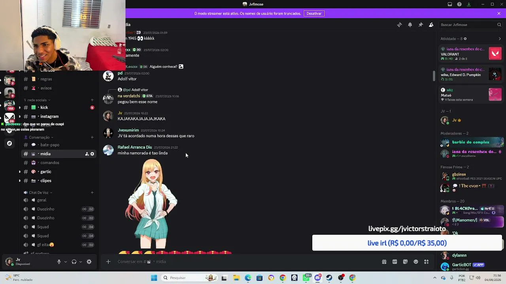Open weather widget showing 18°C
This screenshot has width=506, height=284.
point(19,278)
